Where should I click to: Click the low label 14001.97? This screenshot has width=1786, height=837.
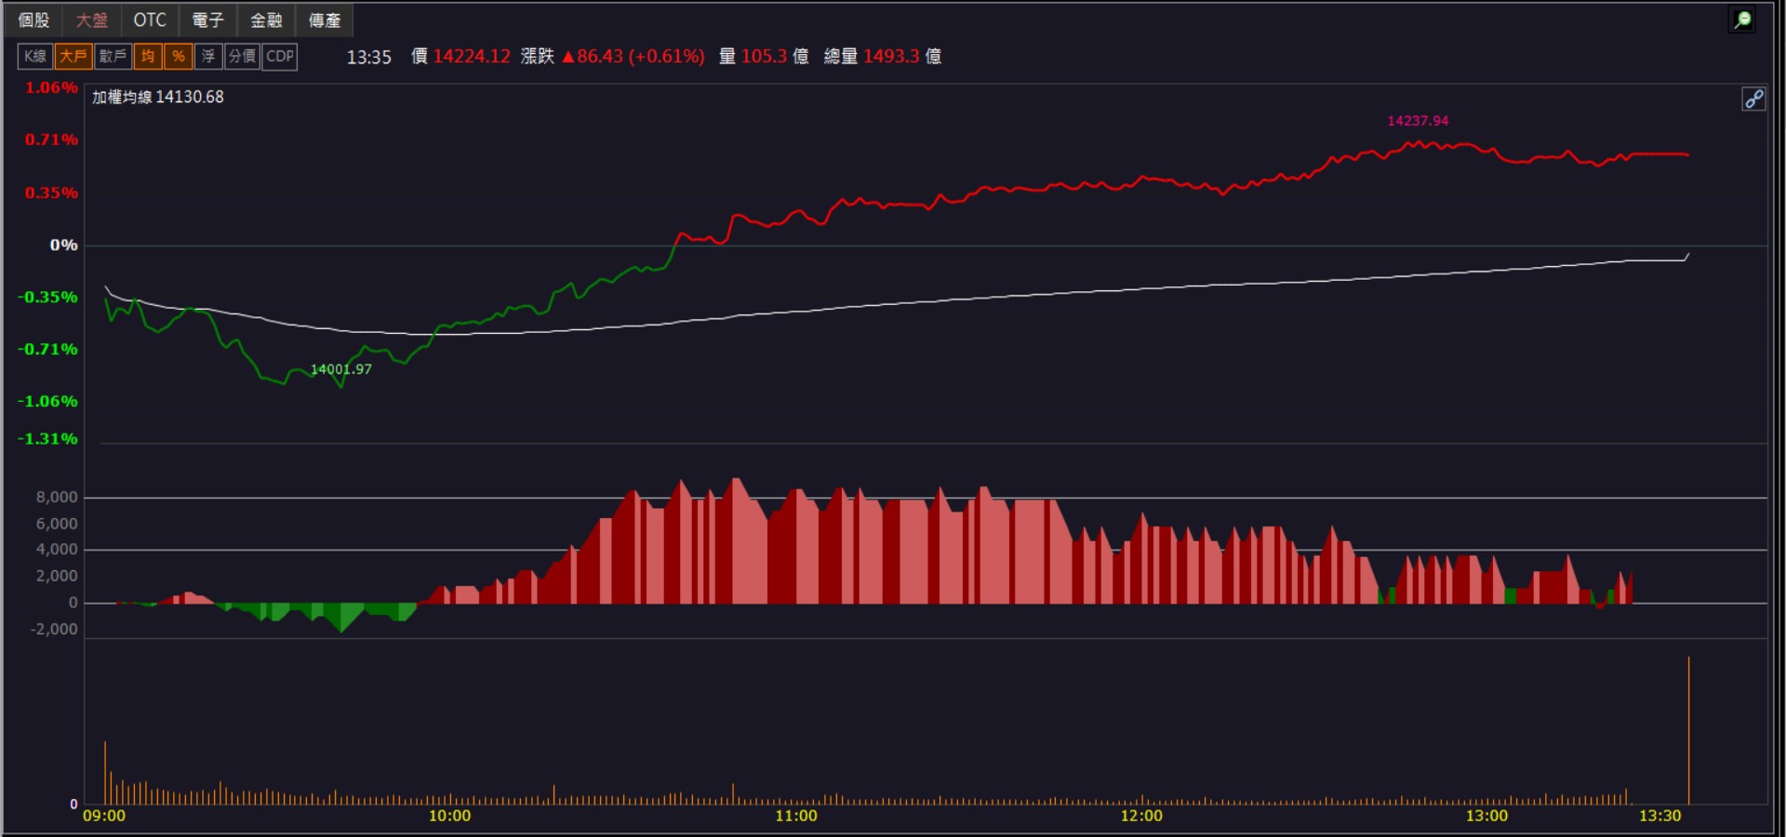[340, 369]
